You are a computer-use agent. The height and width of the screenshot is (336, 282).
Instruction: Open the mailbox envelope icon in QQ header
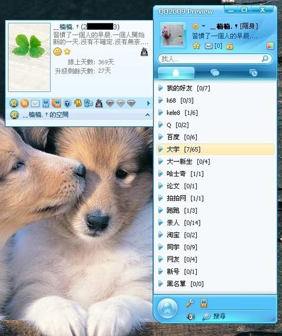tap(209, 46)
